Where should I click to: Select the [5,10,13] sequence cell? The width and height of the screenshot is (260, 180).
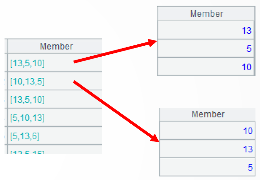[28, 118]
